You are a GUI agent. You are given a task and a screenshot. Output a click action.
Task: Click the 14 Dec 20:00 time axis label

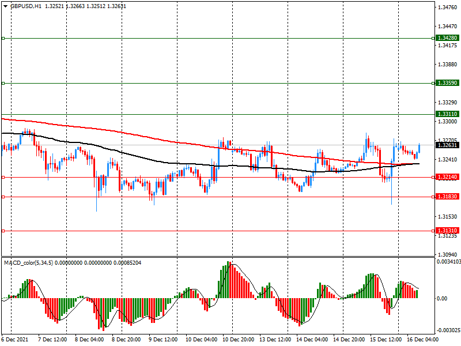point(349,340)
